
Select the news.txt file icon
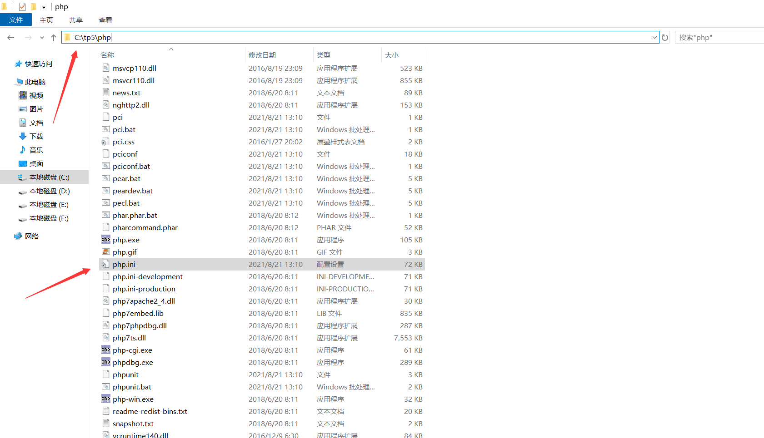click(106, 93)
